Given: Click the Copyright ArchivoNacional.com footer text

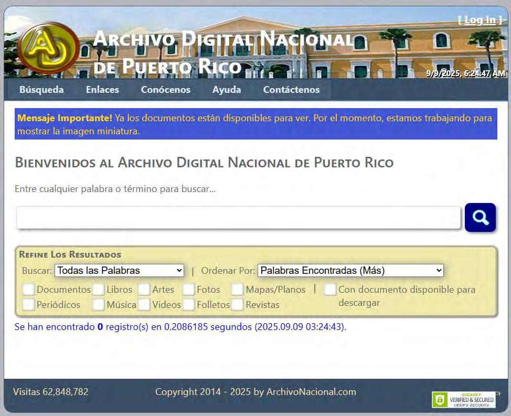Looking at the screenshot, I should coord(256,391).
